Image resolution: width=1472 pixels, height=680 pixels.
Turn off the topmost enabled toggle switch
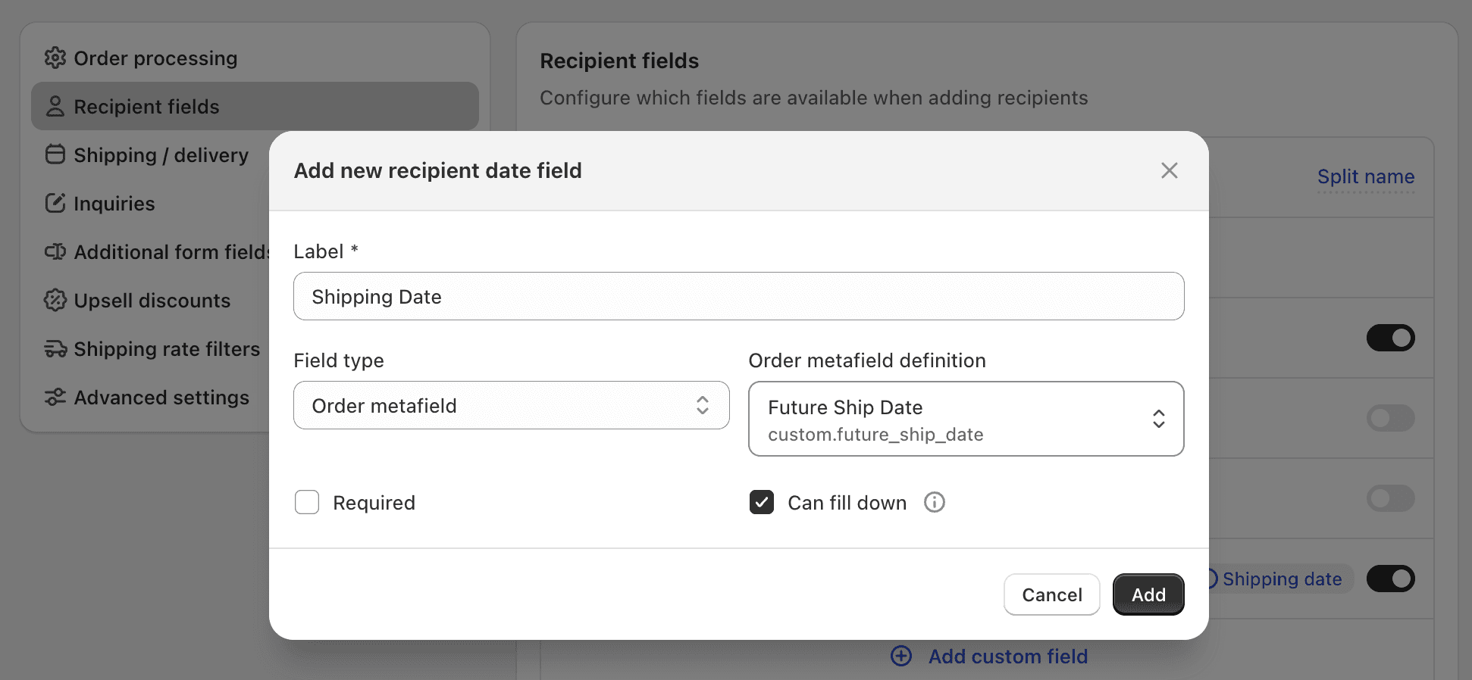tap(1391, 338)
